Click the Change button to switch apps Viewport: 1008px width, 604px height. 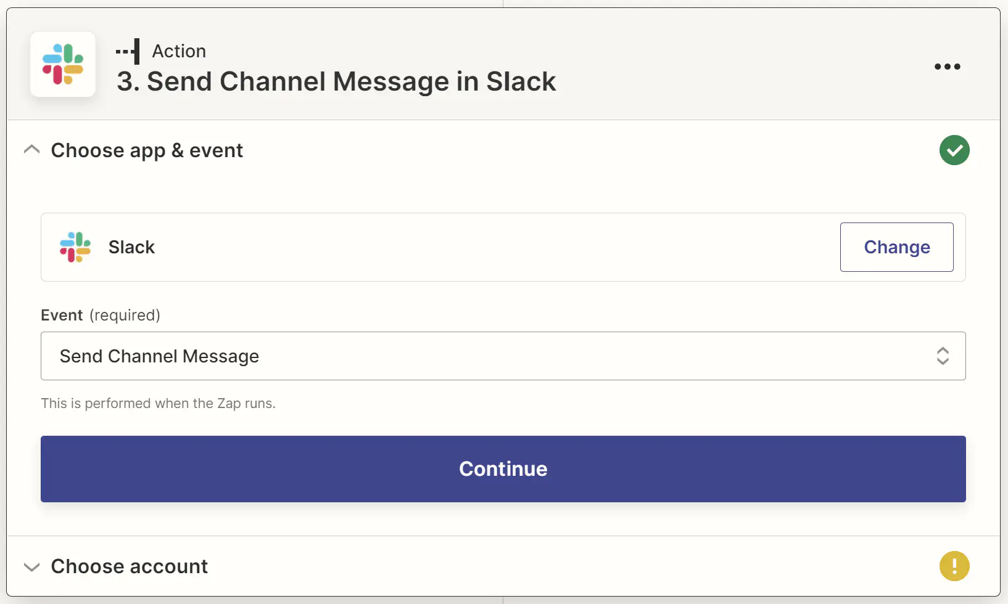(x=896, y=247)
